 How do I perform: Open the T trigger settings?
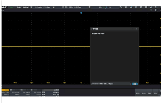pos(90,7)
